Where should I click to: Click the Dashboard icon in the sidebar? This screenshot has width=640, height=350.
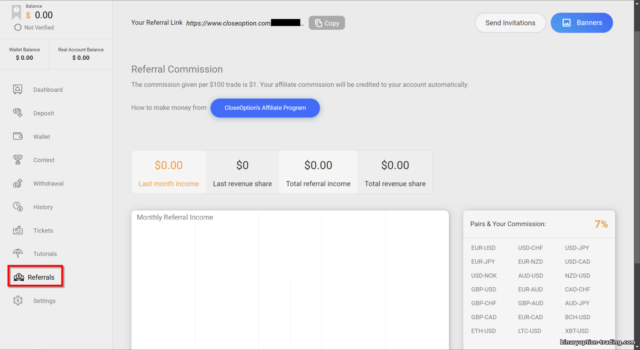pos(17,89)
